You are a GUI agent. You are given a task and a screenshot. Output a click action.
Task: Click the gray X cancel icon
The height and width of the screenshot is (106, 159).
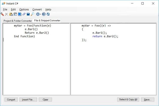coord(6,14)
